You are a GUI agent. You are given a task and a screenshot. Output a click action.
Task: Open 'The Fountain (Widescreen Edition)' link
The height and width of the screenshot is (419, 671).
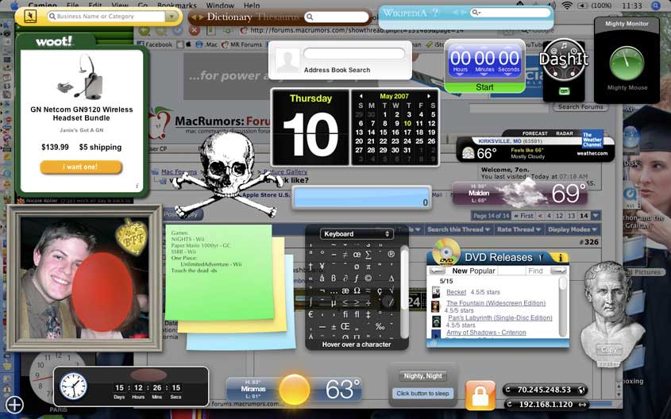(496, 303)
